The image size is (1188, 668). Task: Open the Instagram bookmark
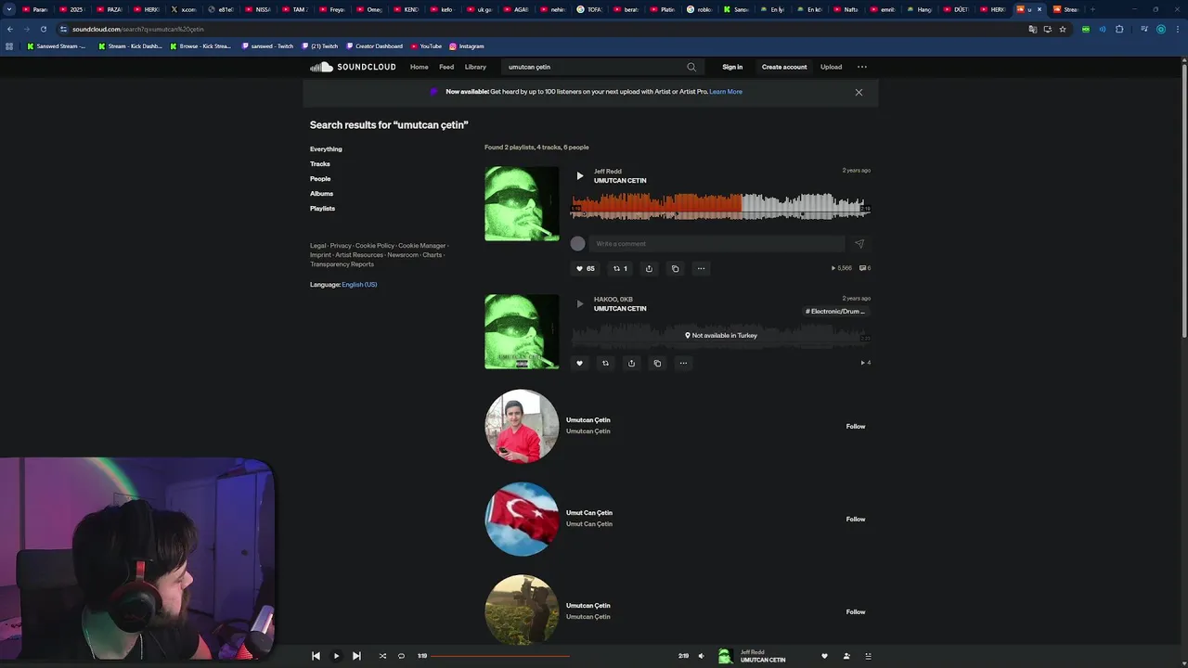pos(466,45)
